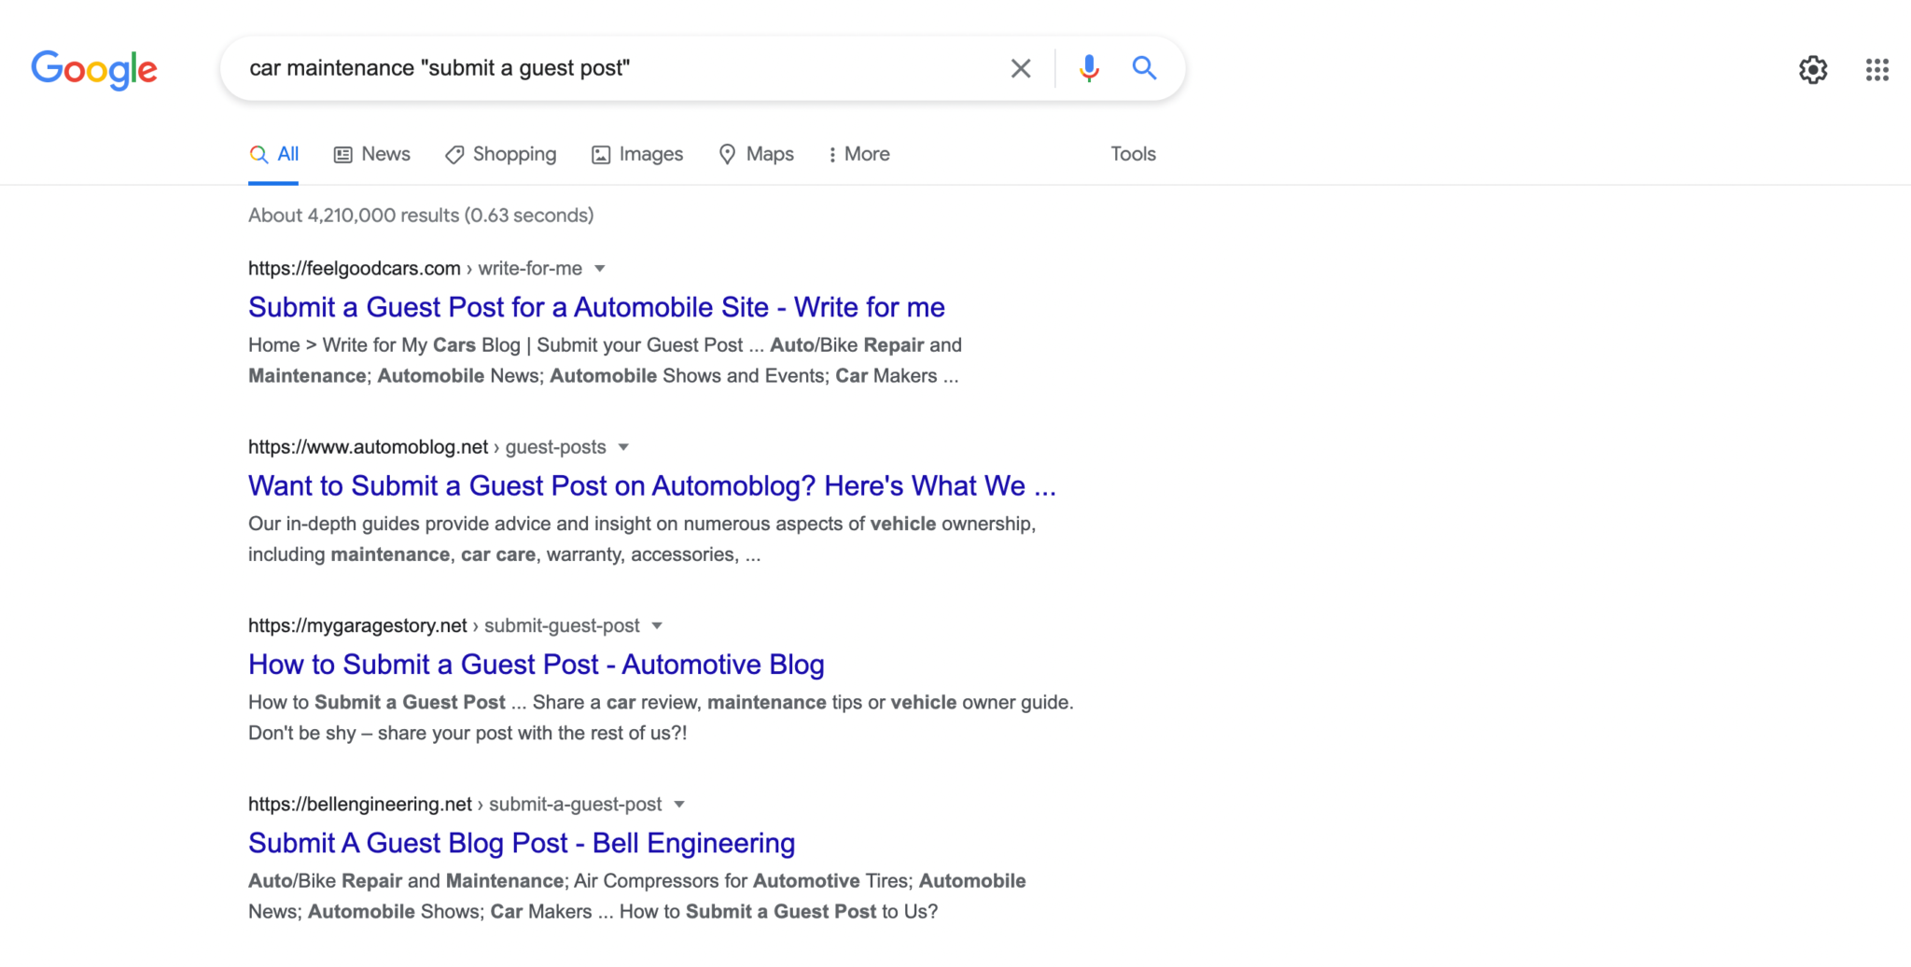Expand the More search categories menu
Viewport: 1911px width, 967px height.
point(859,154)
